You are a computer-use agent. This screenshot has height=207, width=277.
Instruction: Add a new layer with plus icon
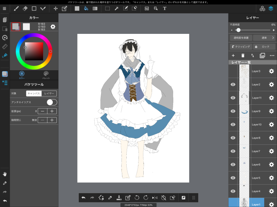click(233, 55)
